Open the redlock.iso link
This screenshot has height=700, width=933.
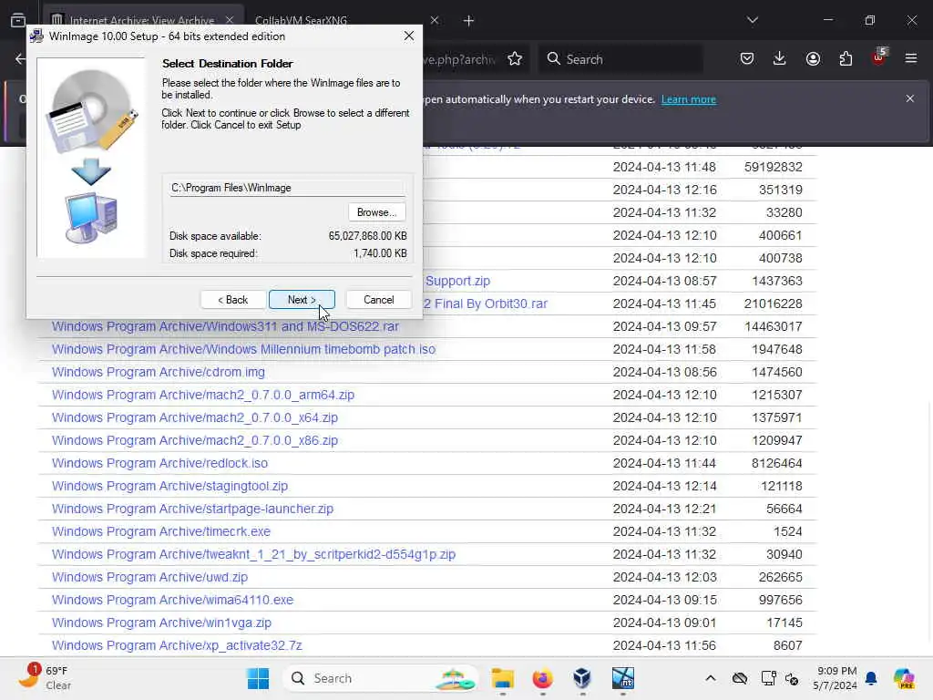pos(159,463)
